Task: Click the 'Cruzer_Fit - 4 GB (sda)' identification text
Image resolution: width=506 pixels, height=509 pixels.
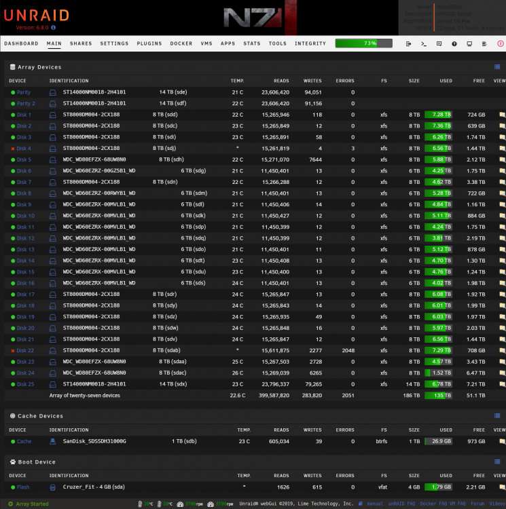Action: click(x=94, y=487)
